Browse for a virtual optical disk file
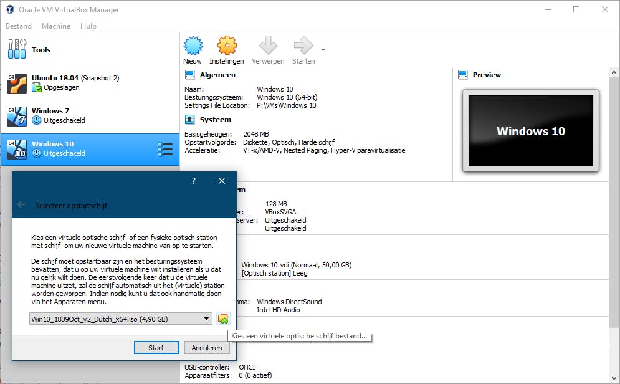This screenshot has width=620, height=384. pyautogui.click(x=223, y=319)
